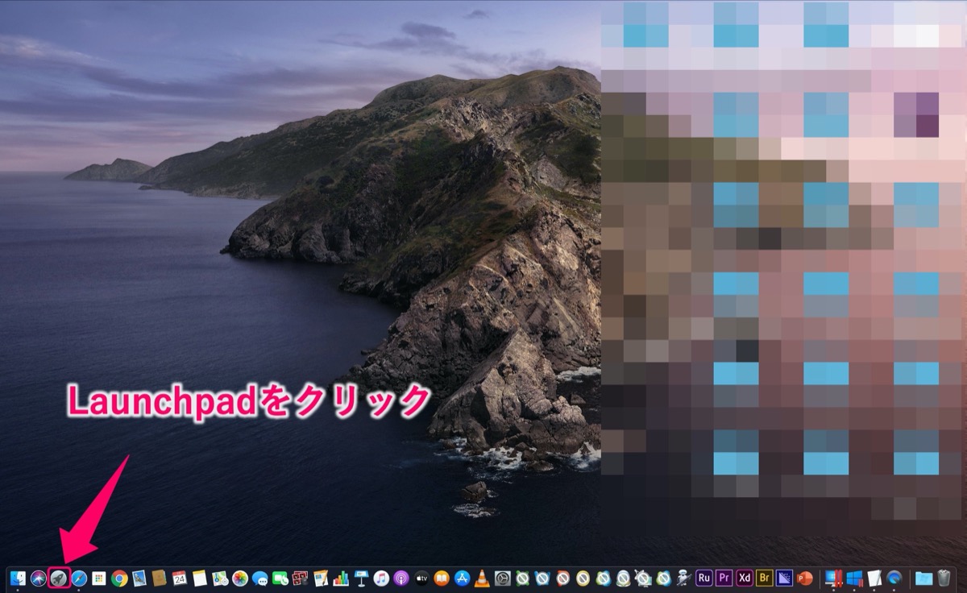Open the Music app icon
The height and width of the screenshot is (593, 967).
click(x=381, y=578)
